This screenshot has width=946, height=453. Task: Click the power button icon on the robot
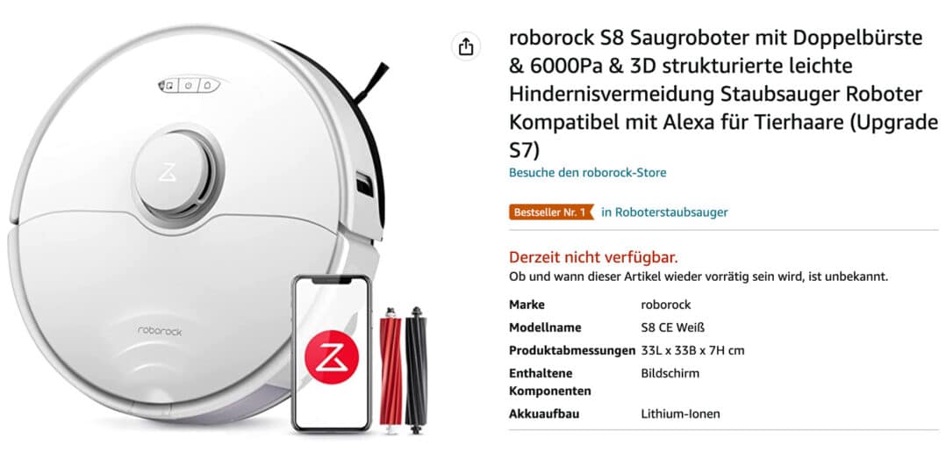pos(188,85)
